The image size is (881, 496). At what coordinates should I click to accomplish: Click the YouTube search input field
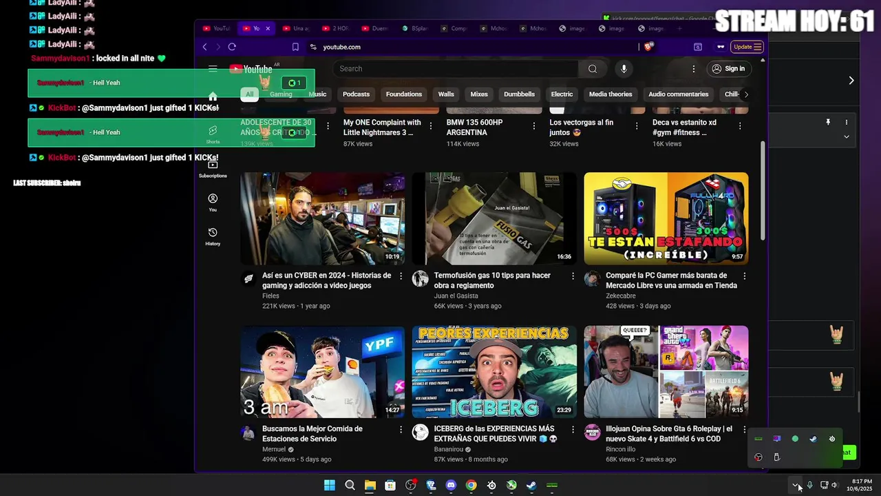coord(456,69)
